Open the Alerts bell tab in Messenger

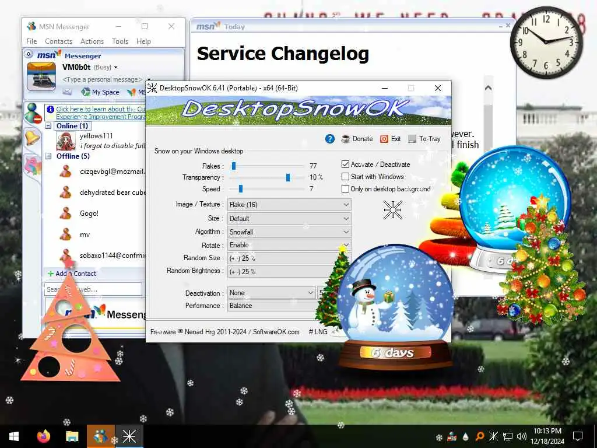(x=33, y=137)
